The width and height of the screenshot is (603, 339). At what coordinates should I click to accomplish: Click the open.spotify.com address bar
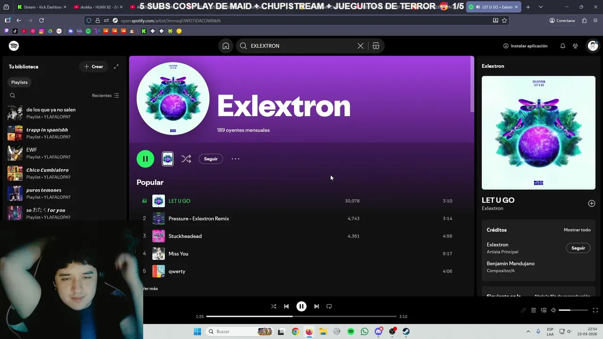point(301,21)
